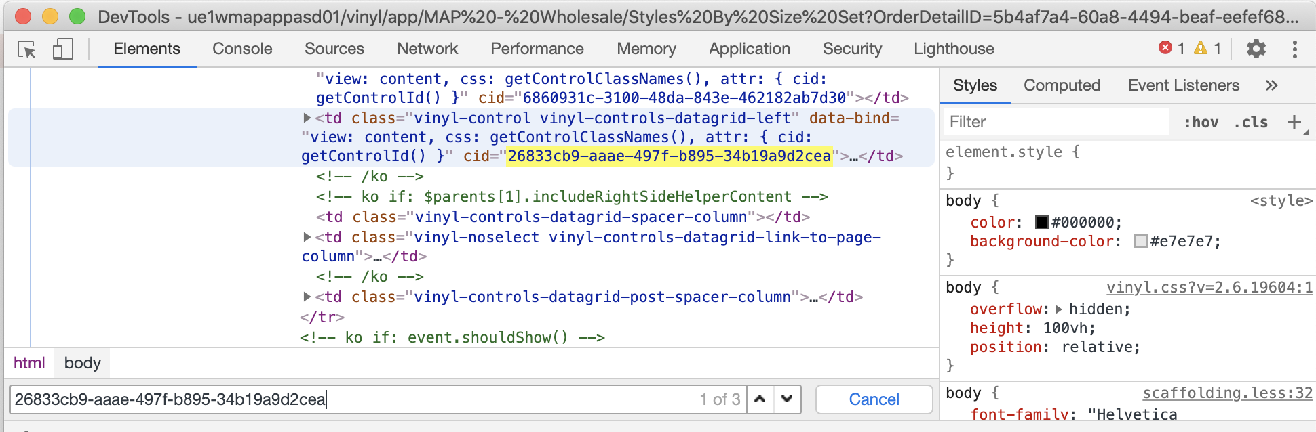Toggle the .cls class editor
This screenshot has width=1316, height=432.
click(x=1250, y=123)
